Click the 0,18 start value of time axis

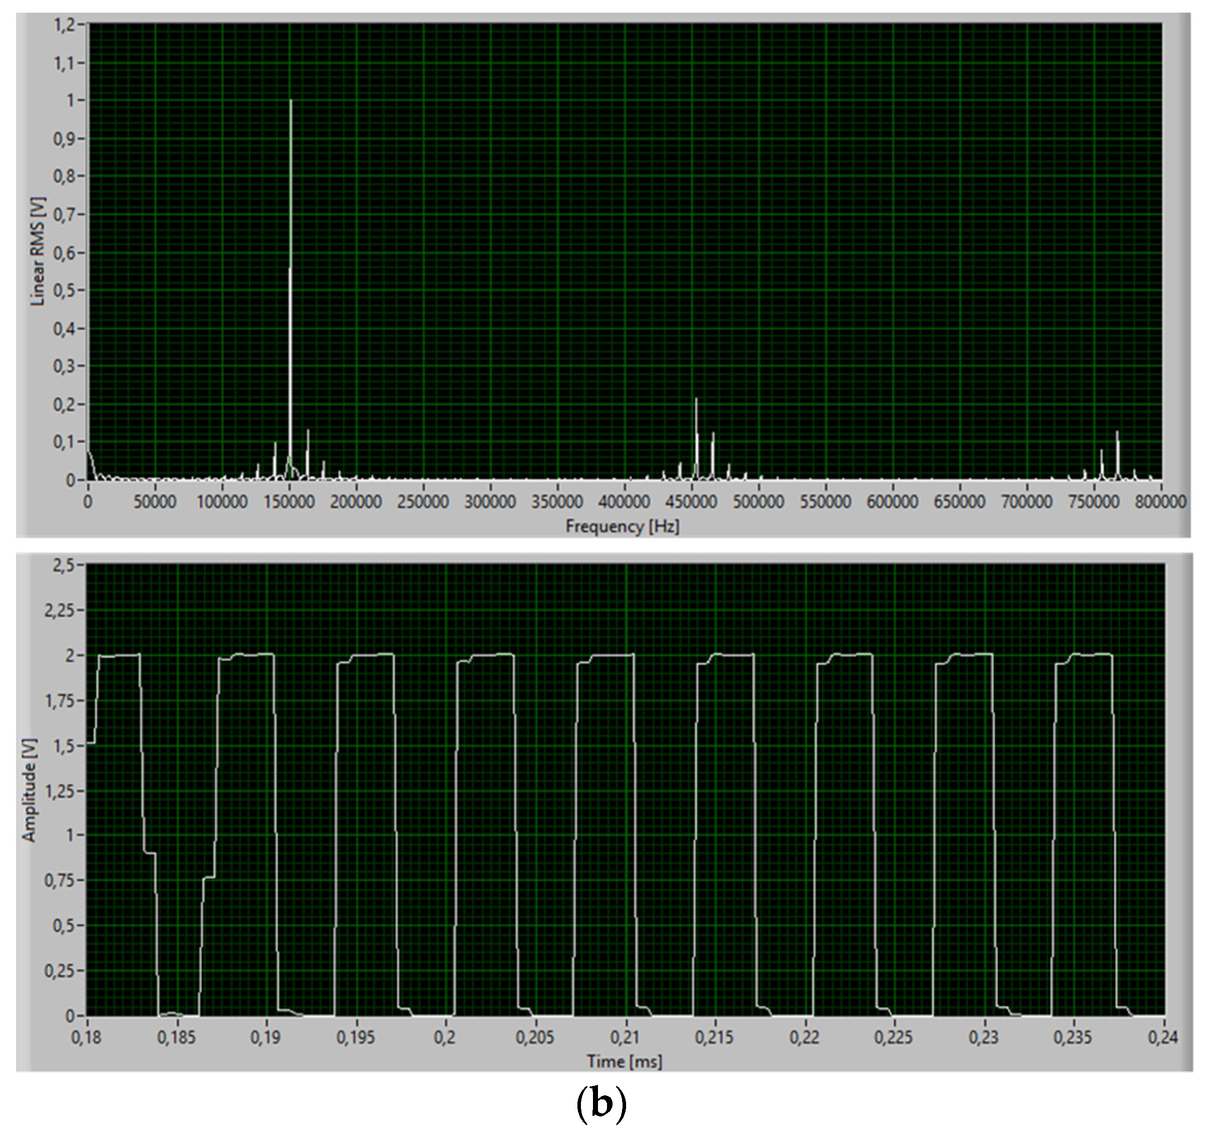pos(87,1037)
